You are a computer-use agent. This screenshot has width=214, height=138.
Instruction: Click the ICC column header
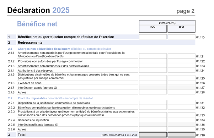pos(153,27)
